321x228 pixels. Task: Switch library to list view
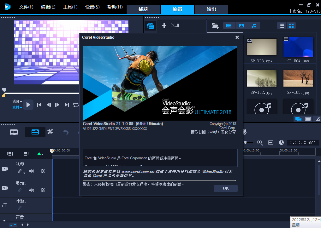(282, 26)
